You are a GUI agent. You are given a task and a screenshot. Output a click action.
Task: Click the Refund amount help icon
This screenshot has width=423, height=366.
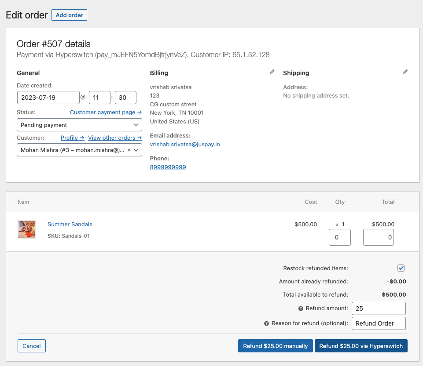coord(301,308)
